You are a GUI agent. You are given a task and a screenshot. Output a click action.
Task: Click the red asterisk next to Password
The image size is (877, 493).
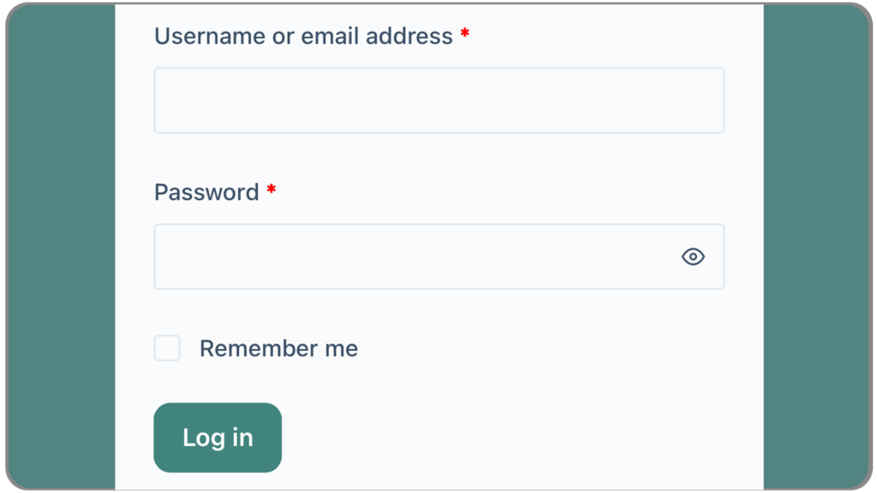tap(271, 191)
